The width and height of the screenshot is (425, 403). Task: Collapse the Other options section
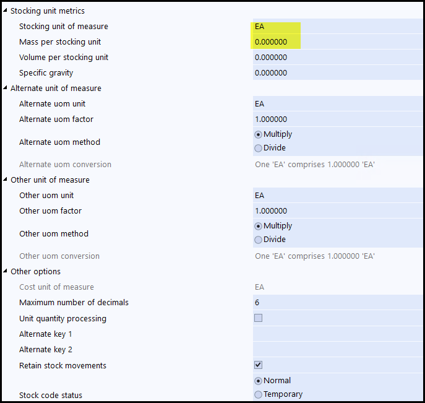(6, 272)
